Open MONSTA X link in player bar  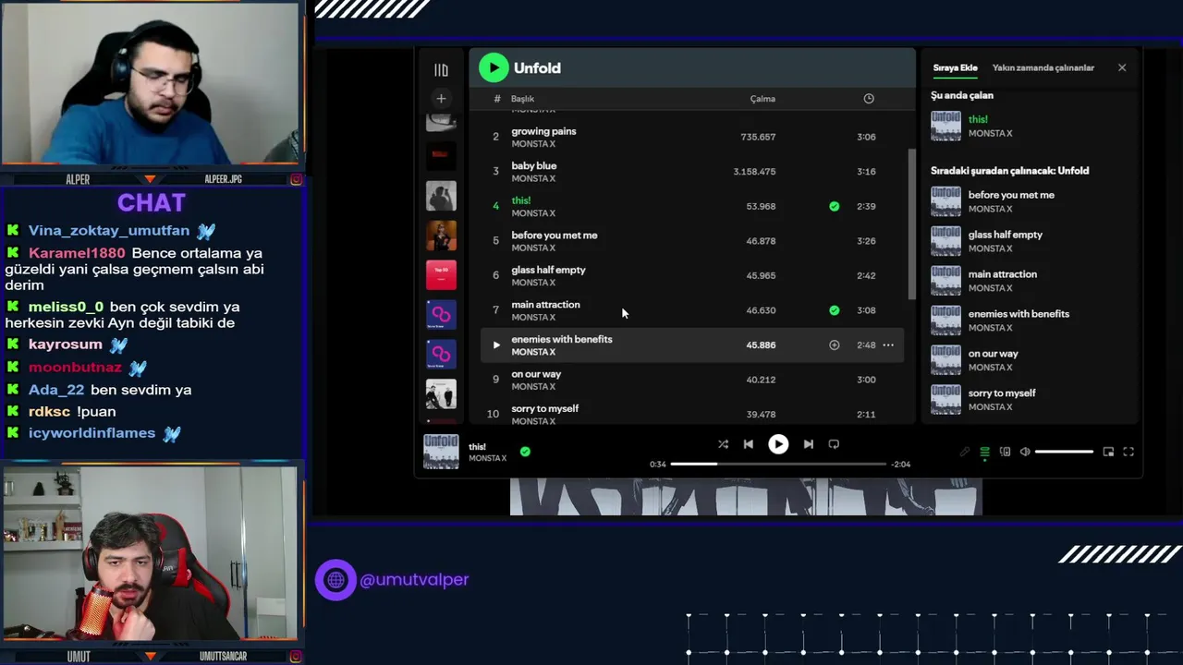[487, 458]
